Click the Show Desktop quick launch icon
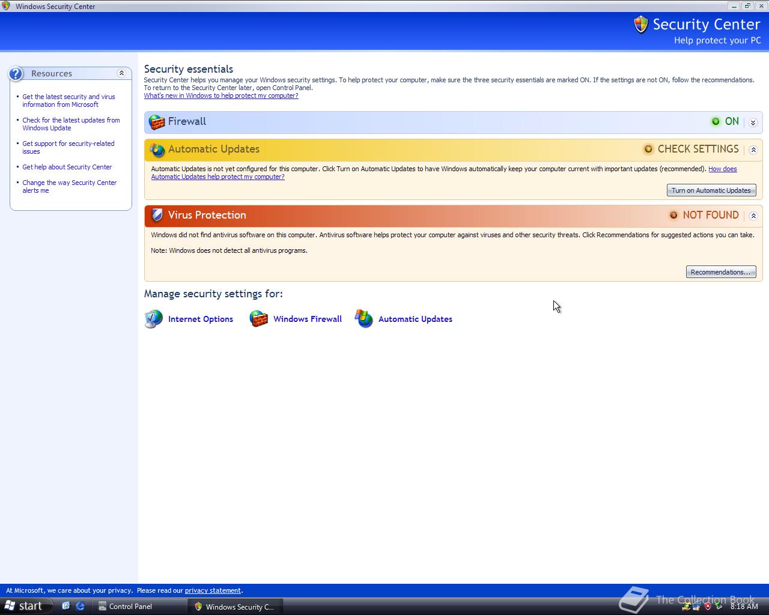Image resolution: width=769 pixels, height=615 pixels. (x=66, y=606)
